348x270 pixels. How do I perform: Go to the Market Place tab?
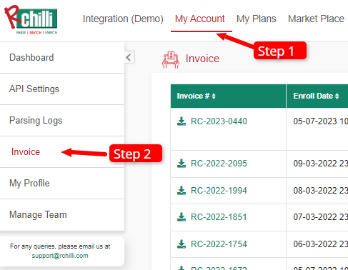316,19
